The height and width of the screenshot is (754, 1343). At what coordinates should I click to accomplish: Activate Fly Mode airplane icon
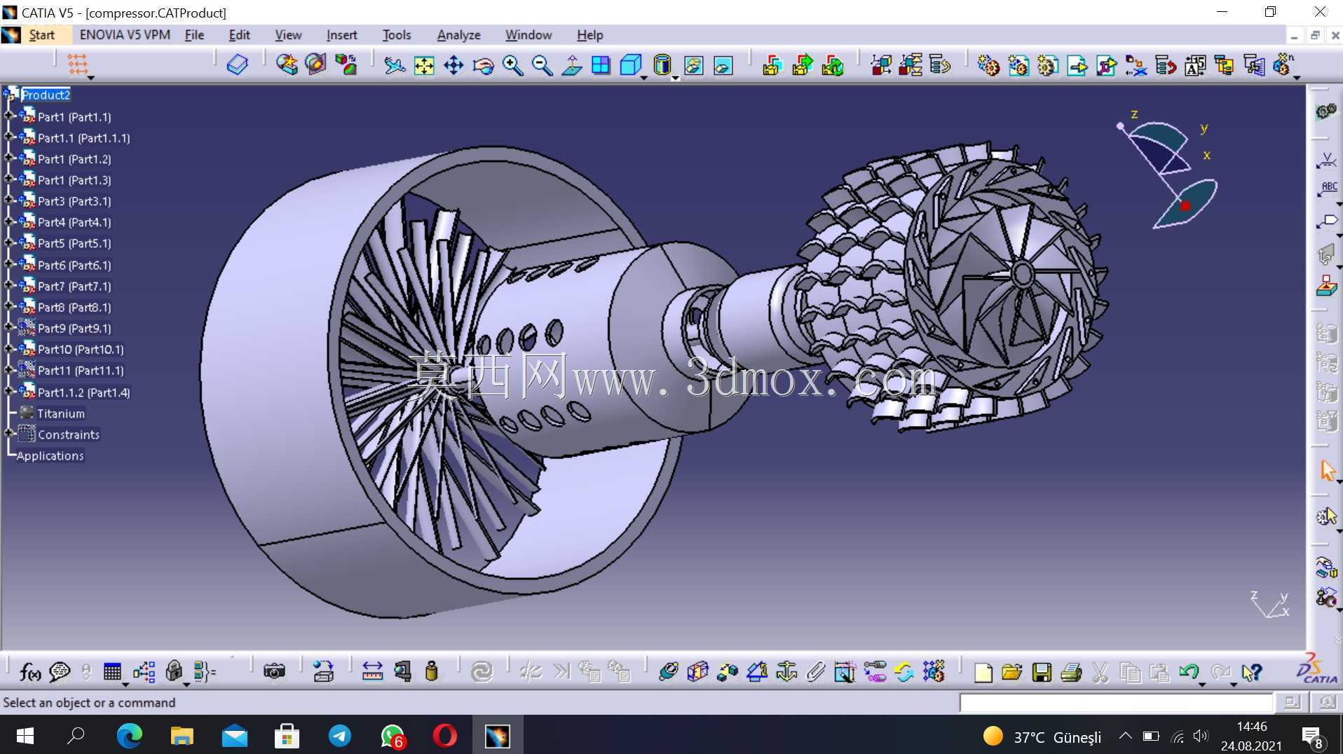pos(395,65)
